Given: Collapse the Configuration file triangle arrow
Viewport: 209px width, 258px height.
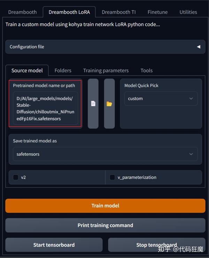Looking at the screenshot, I should click(x=199, y=47).
